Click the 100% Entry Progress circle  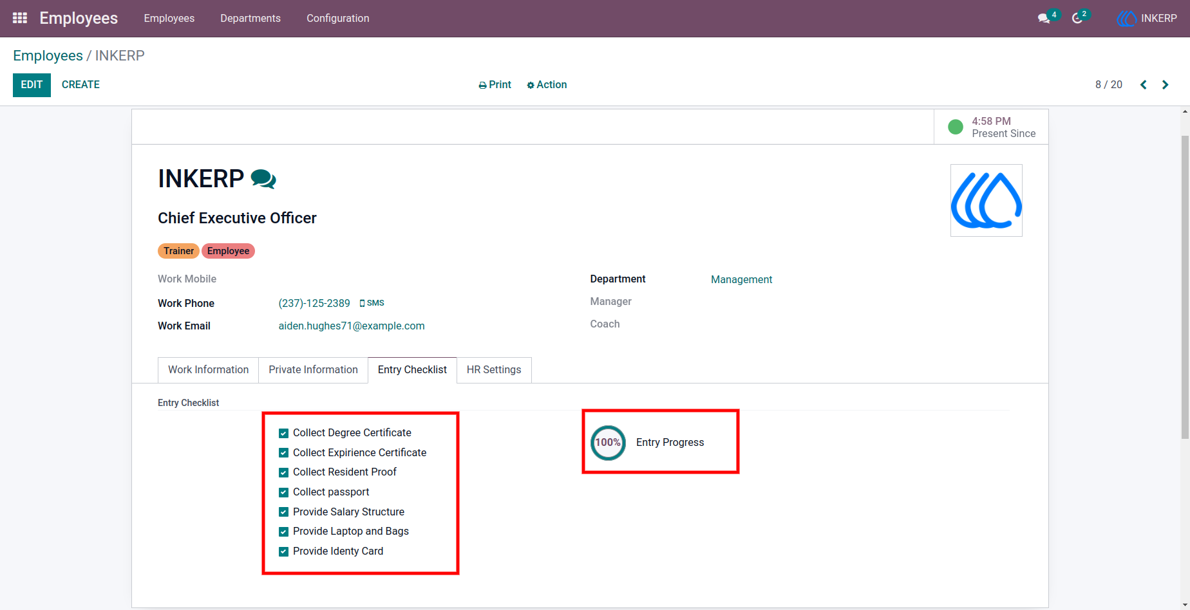click(608, 443)
